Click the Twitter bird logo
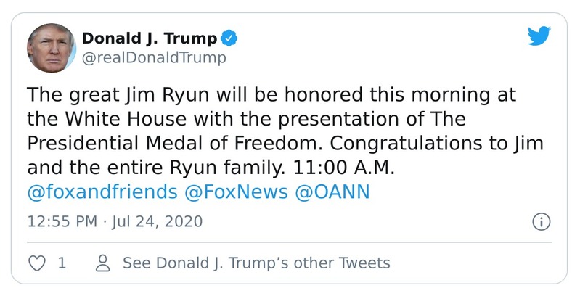Screen dimensions: 580x296 [539, 36]
